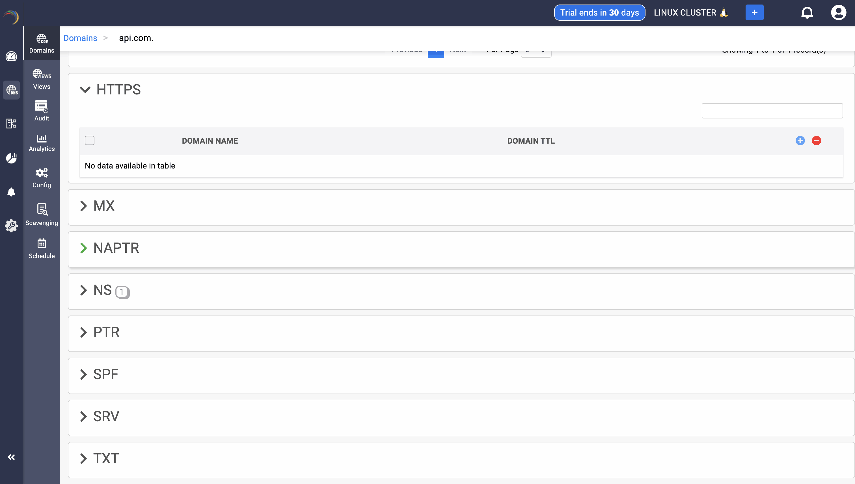Expand the NS records section
This screenshot has height=484, width=855.
83,290
